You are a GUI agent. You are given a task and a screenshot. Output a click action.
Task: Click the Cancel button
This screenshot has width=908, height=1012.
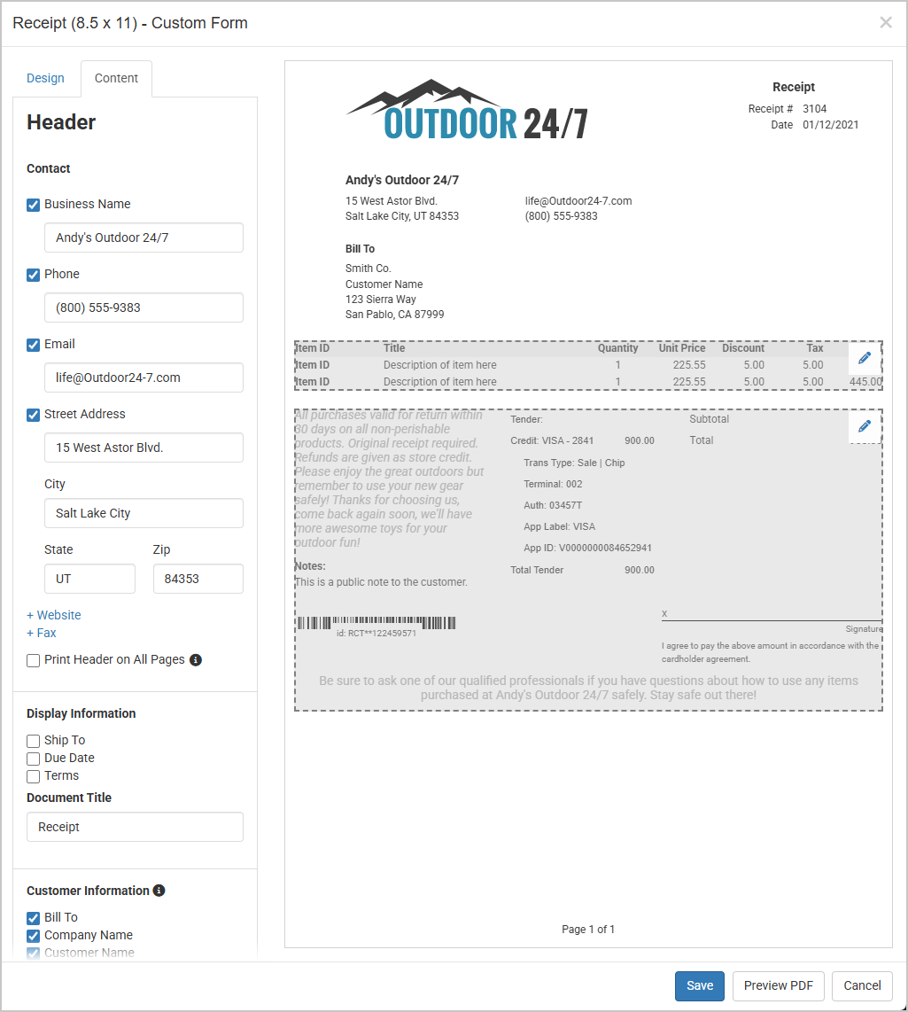861,985
